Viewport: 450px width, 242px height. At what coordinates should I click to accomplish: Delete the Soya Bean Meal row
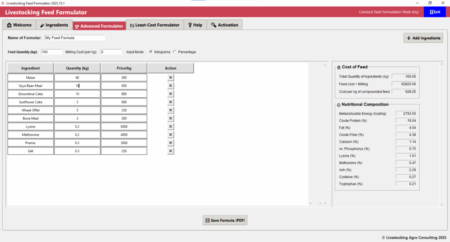coord(171,86)
